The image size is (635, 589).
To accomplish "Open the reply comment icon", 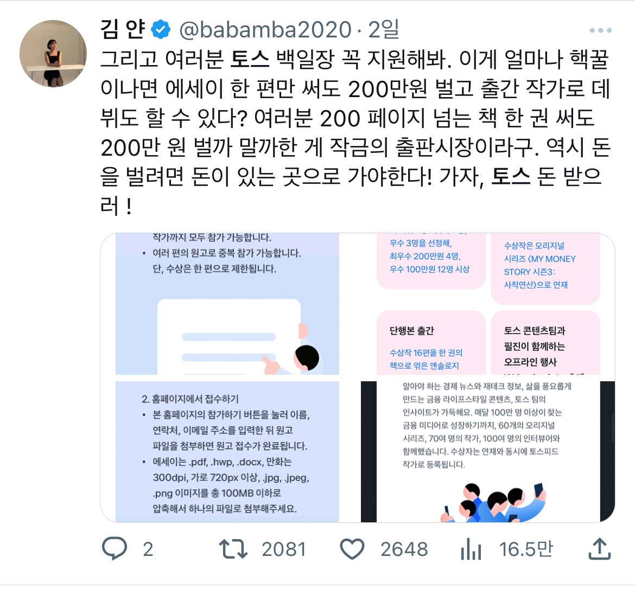I will tap(114, 548).
